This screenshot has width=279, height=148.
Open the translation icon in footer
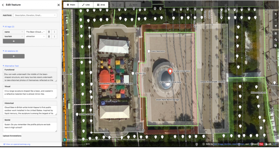[270, 144]
